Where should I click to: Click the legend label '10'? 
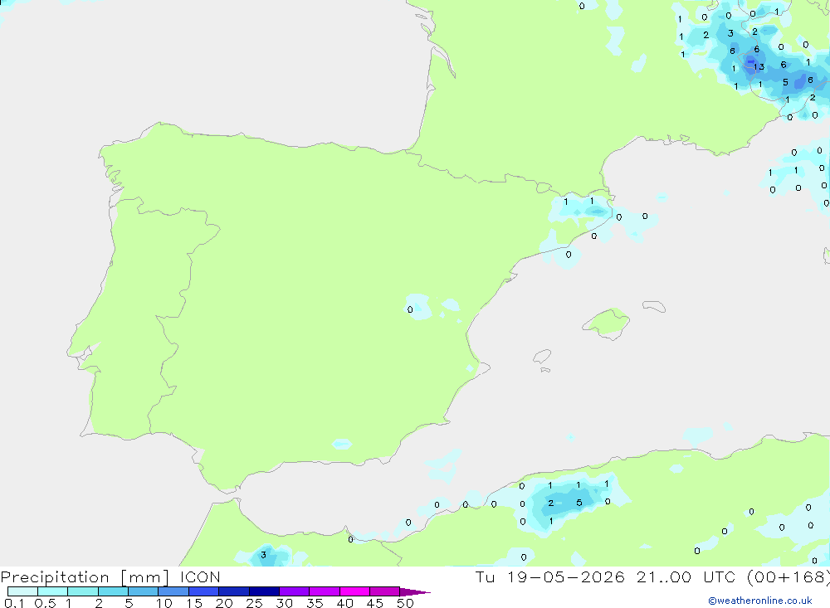pyautogui.click(x=164, y=603)
